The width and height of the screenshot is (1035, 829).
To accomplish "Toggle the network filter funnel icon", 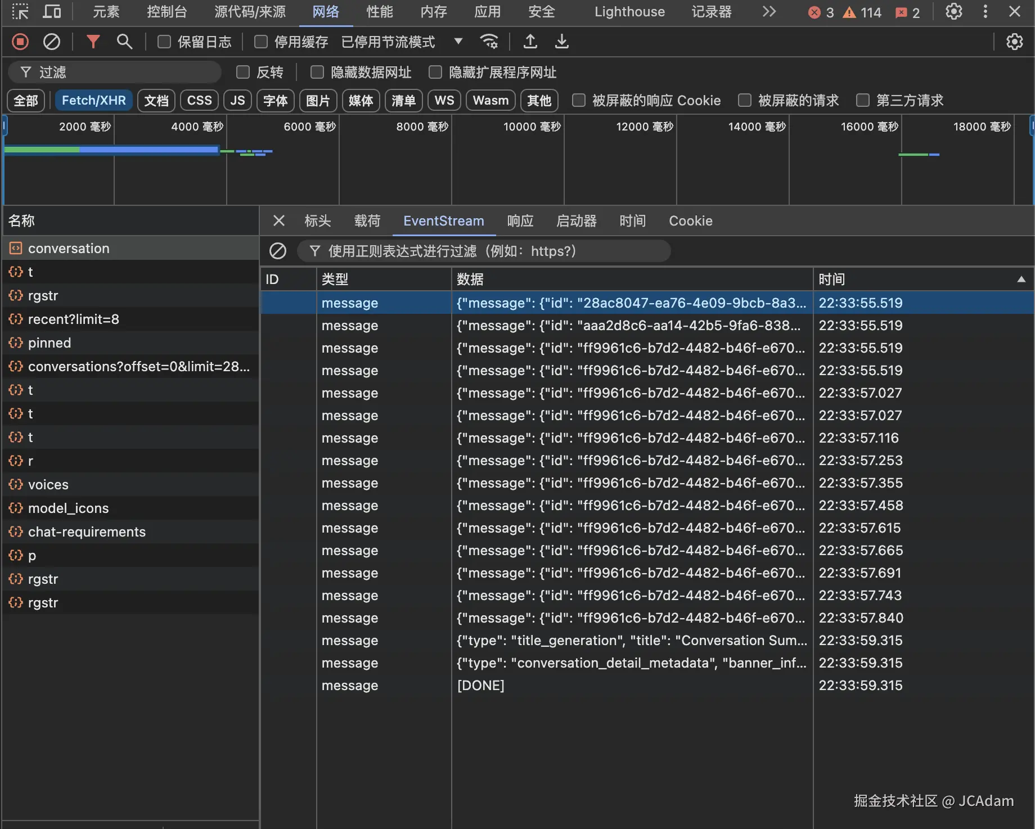I will click(x=93, y=42).
